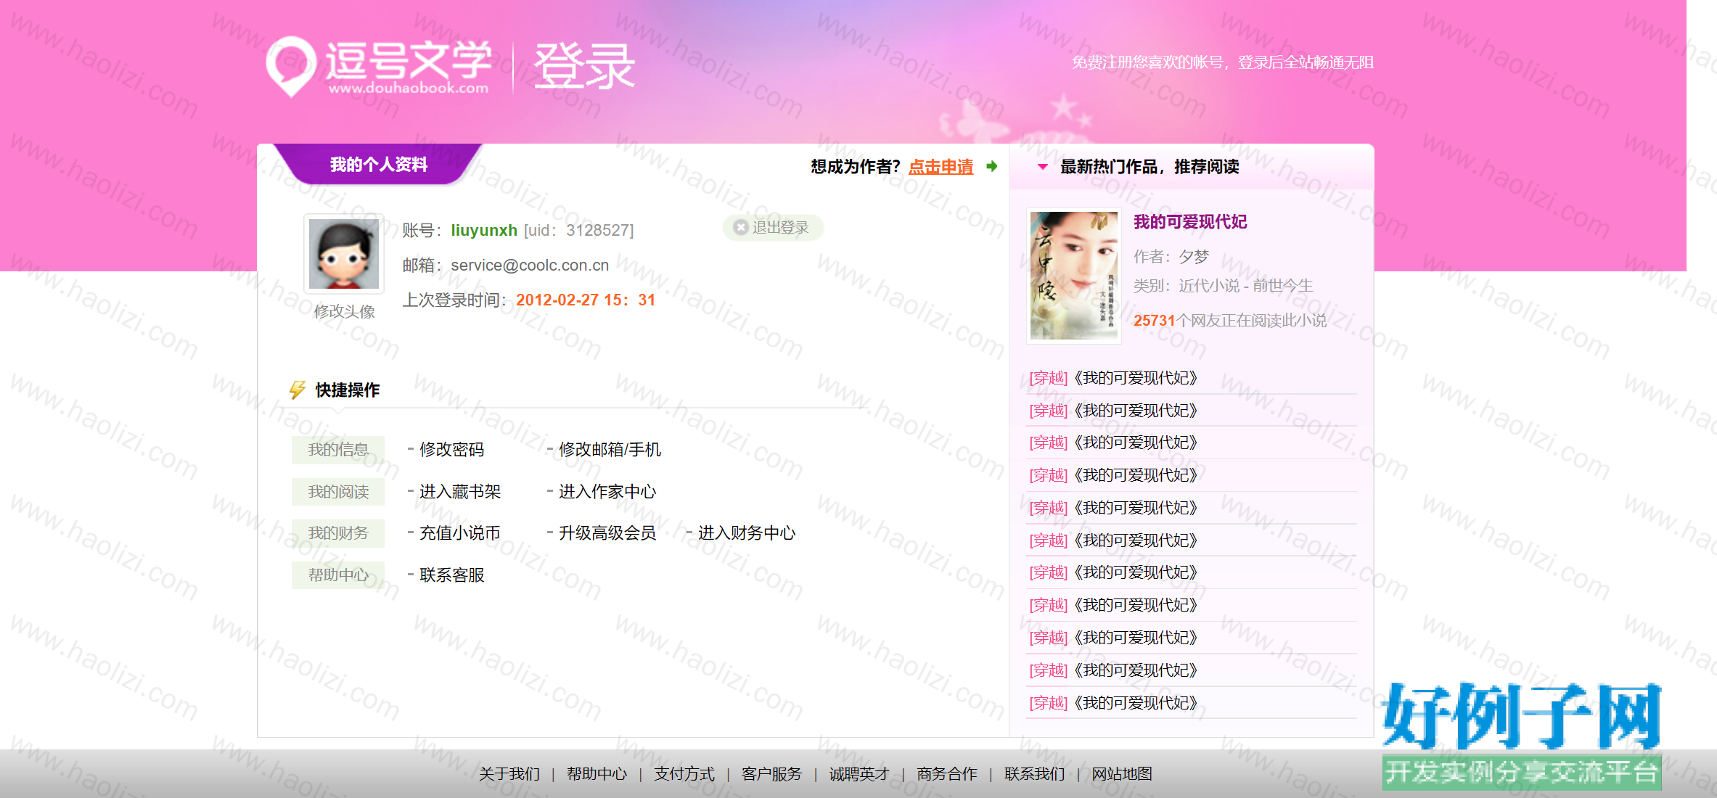Click 充值小说币 link

[460, 533]
